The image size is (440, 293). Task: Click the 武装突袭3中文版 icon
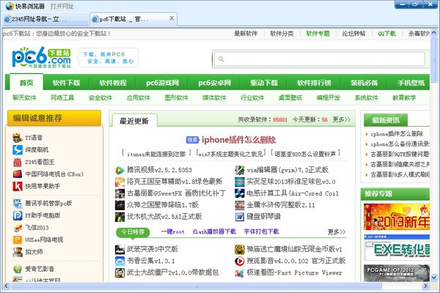(x=120, y=249)
